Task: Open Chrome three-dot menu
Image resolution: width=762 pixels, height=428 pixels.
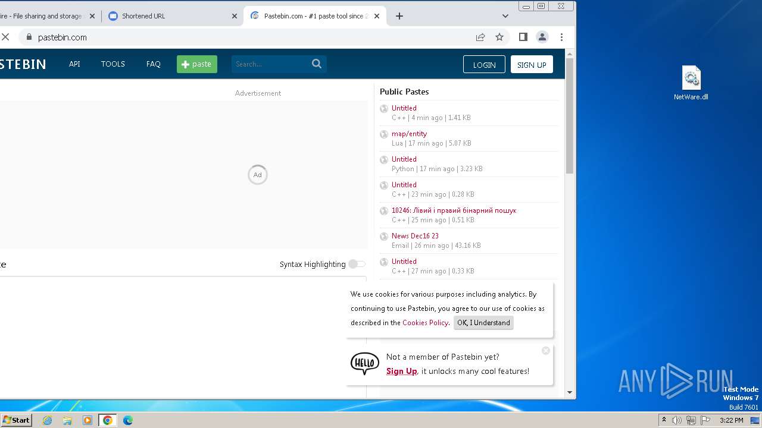Action: point(561,37)
